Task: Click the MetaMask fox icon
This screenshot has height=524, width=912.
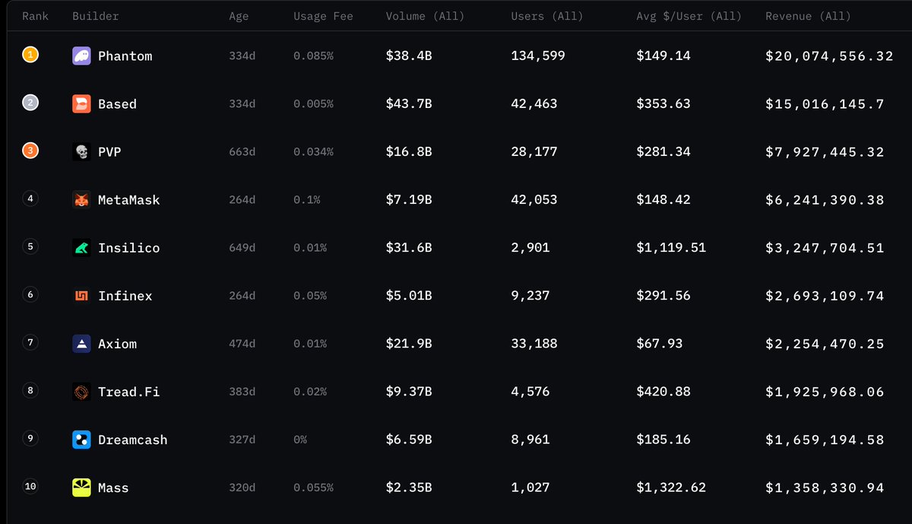Action: point(81,199)
